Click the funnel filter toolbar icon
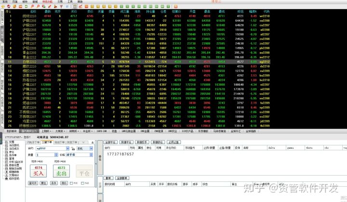This screenshot has width=347, height=202. point(61,6)
